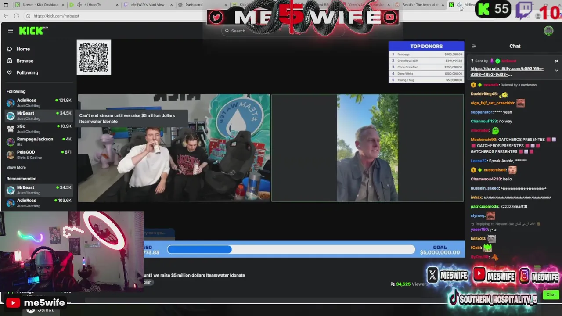Click Twitter icon in Me5Wife banner overlay
562x316 pixels.
click(x=216, y=17)
